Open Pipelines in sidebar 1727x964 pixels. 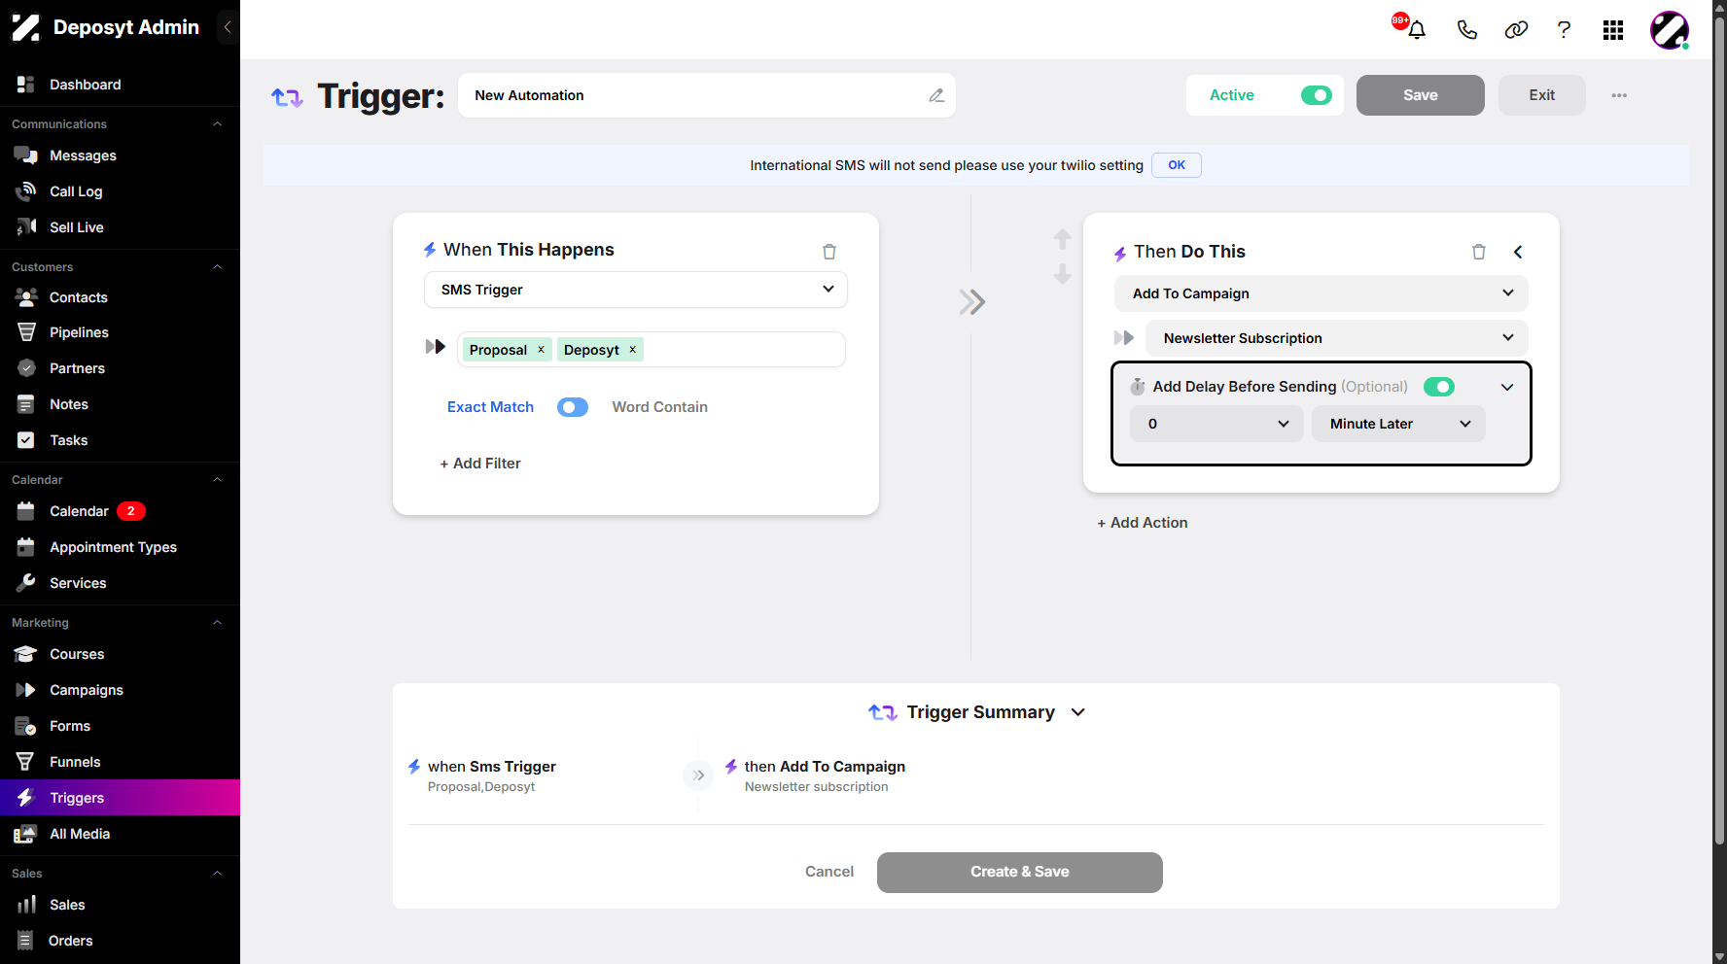click(x=120, y=332)
